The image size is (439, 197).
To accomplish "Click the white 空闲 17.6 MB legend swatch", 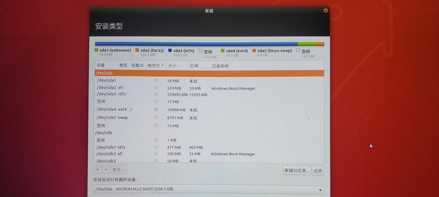I will click(x=200, y=51).
